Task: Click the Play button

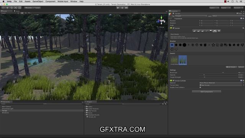Action: [x=118, y=8]
